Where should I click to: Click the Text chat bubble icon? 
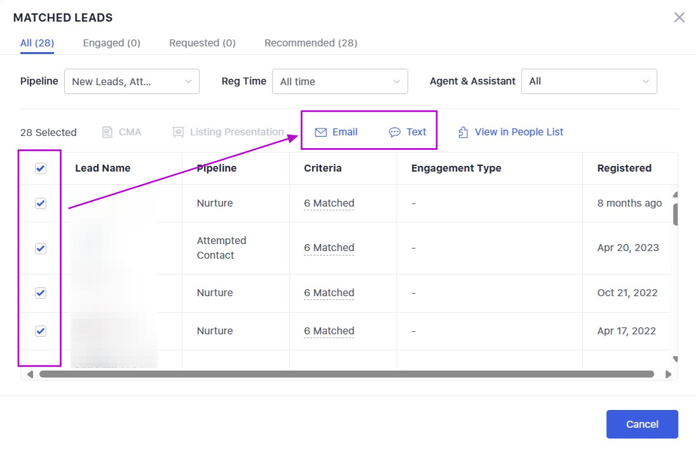pyautogui.click(x=395, y=132)
